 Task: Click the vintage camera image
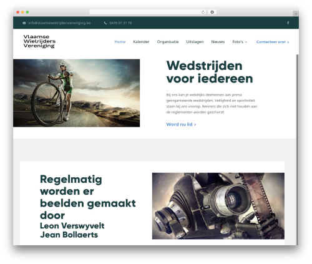tap(218, 206)
